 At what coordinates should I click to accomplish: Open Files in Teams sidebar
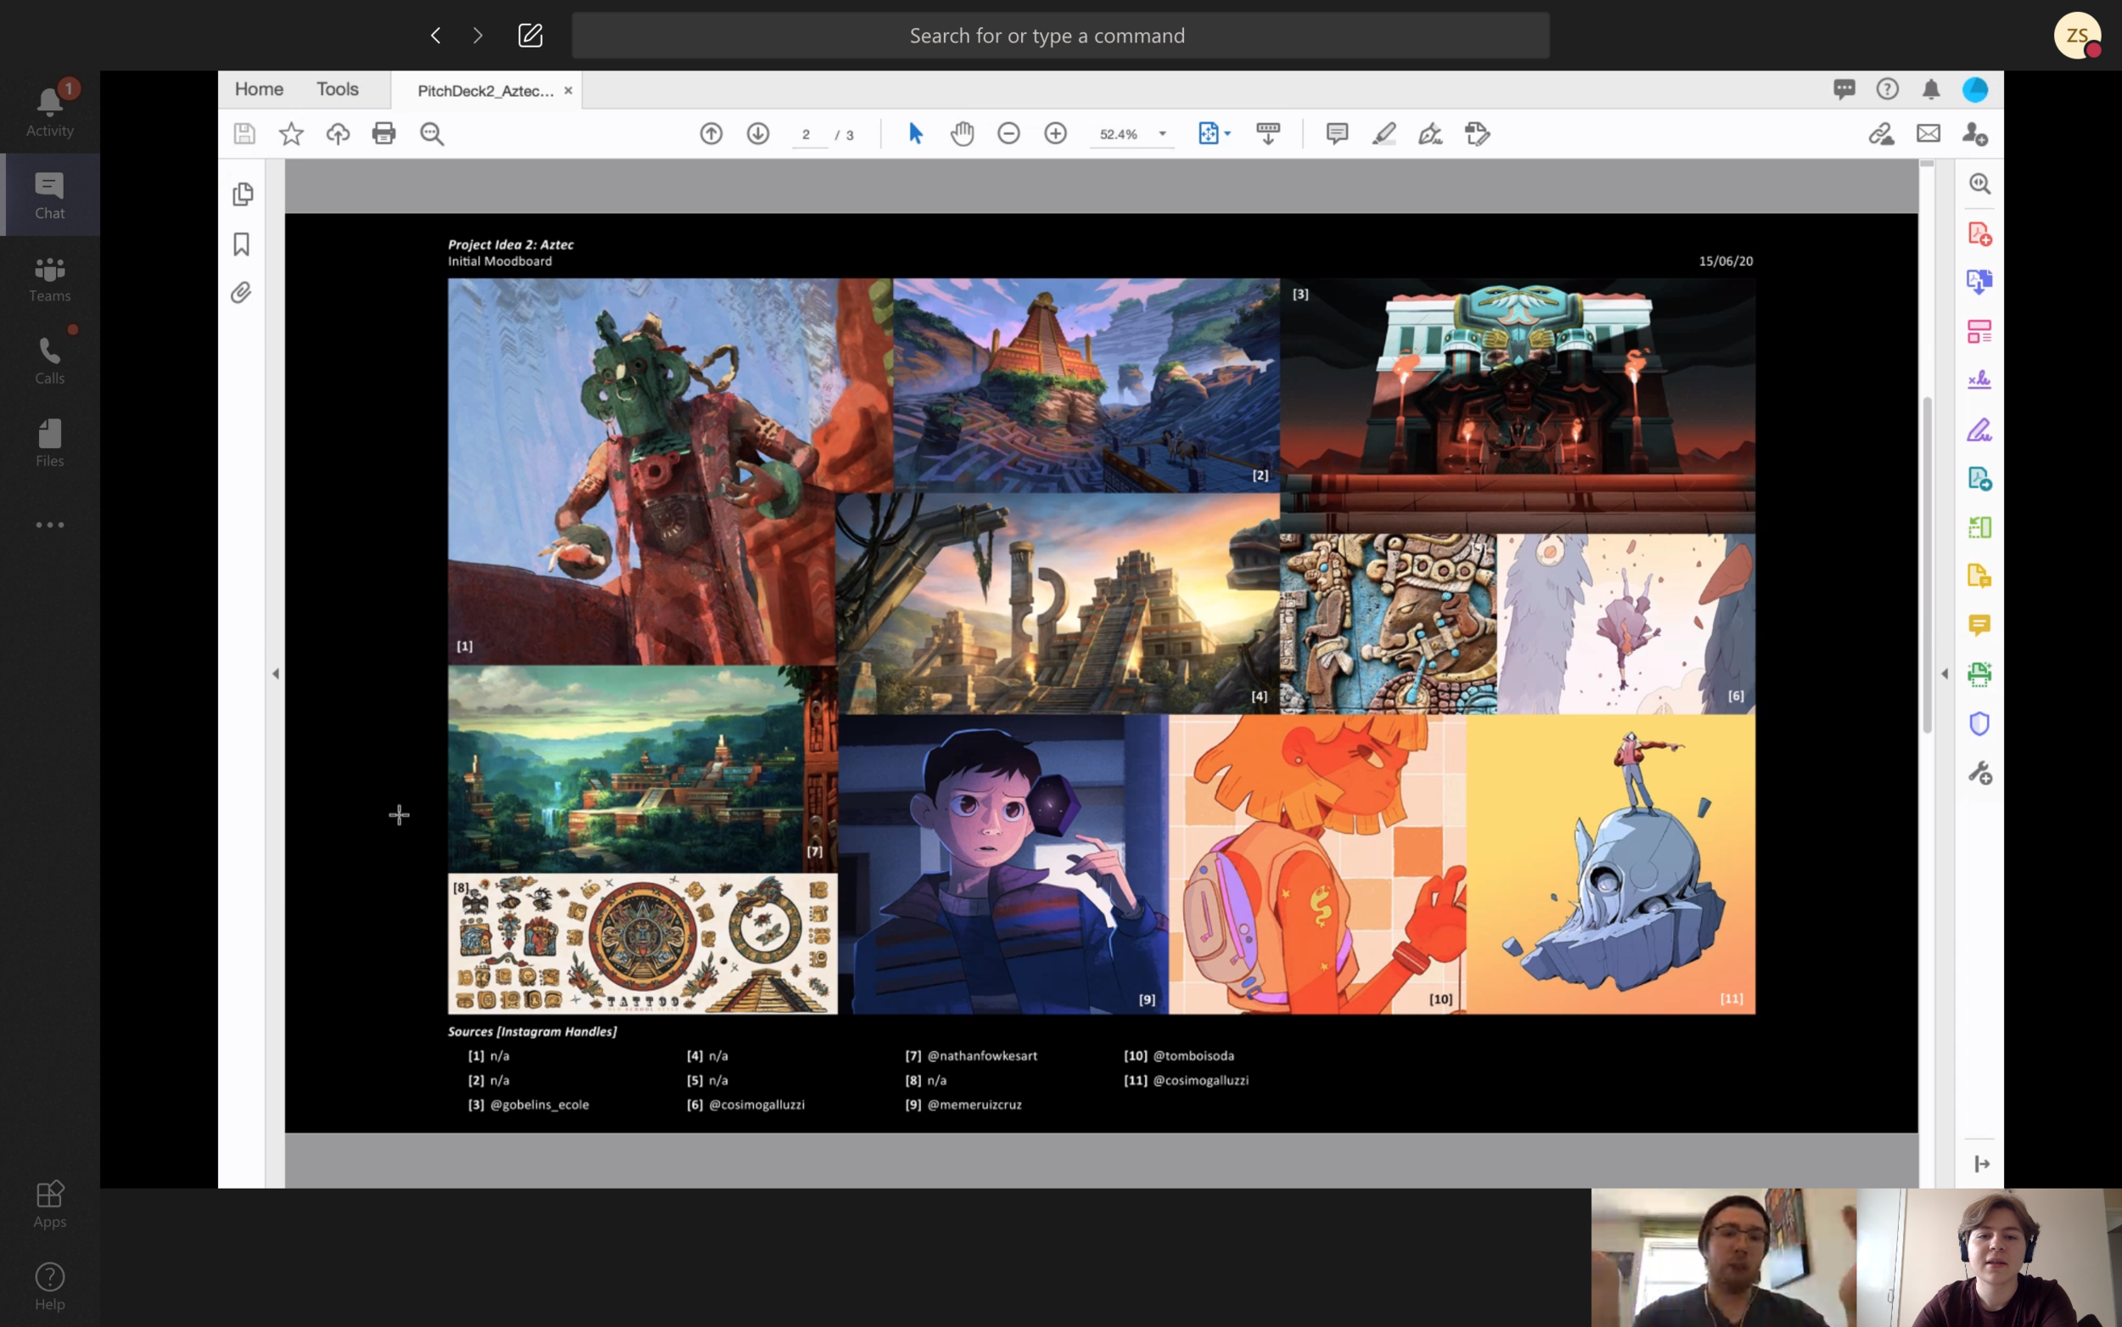(x=50, y=443)
